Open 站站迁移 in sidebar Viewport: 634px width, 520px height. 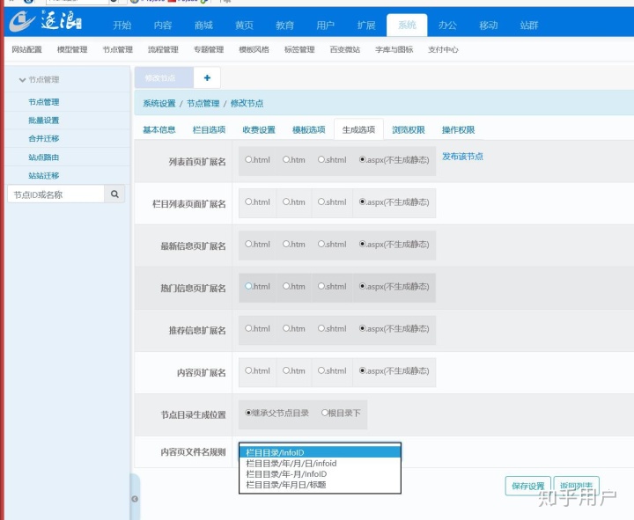point(44,175)
